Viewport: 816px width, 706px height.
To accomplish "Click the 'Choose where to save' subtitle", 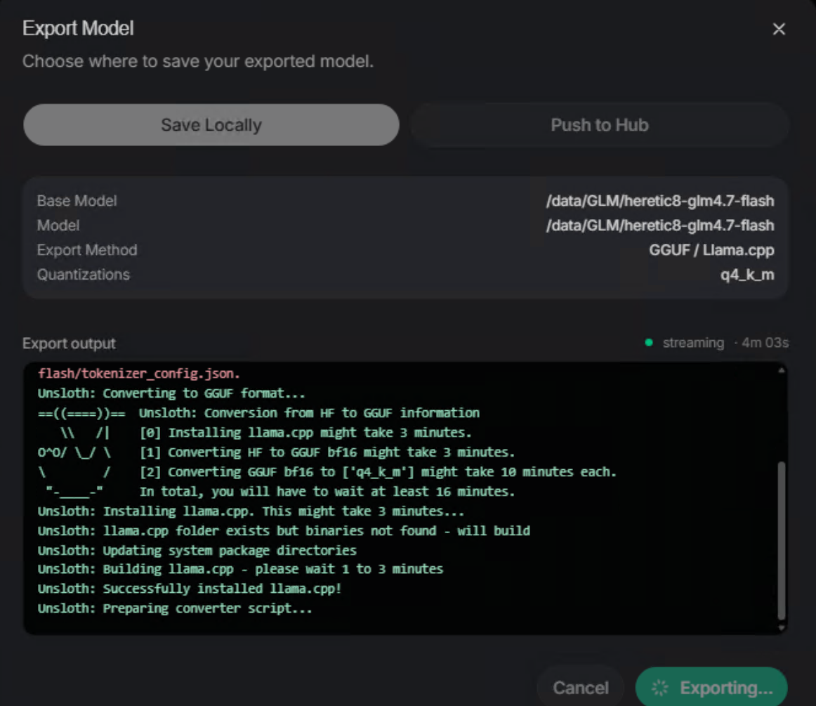I will [x=198, y=61].
